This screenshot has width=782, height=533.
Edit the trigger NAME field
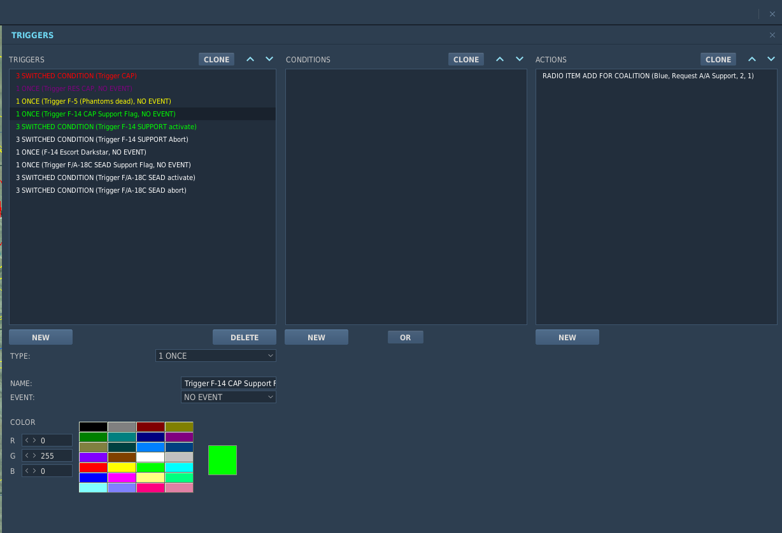(x=229, y=383)
